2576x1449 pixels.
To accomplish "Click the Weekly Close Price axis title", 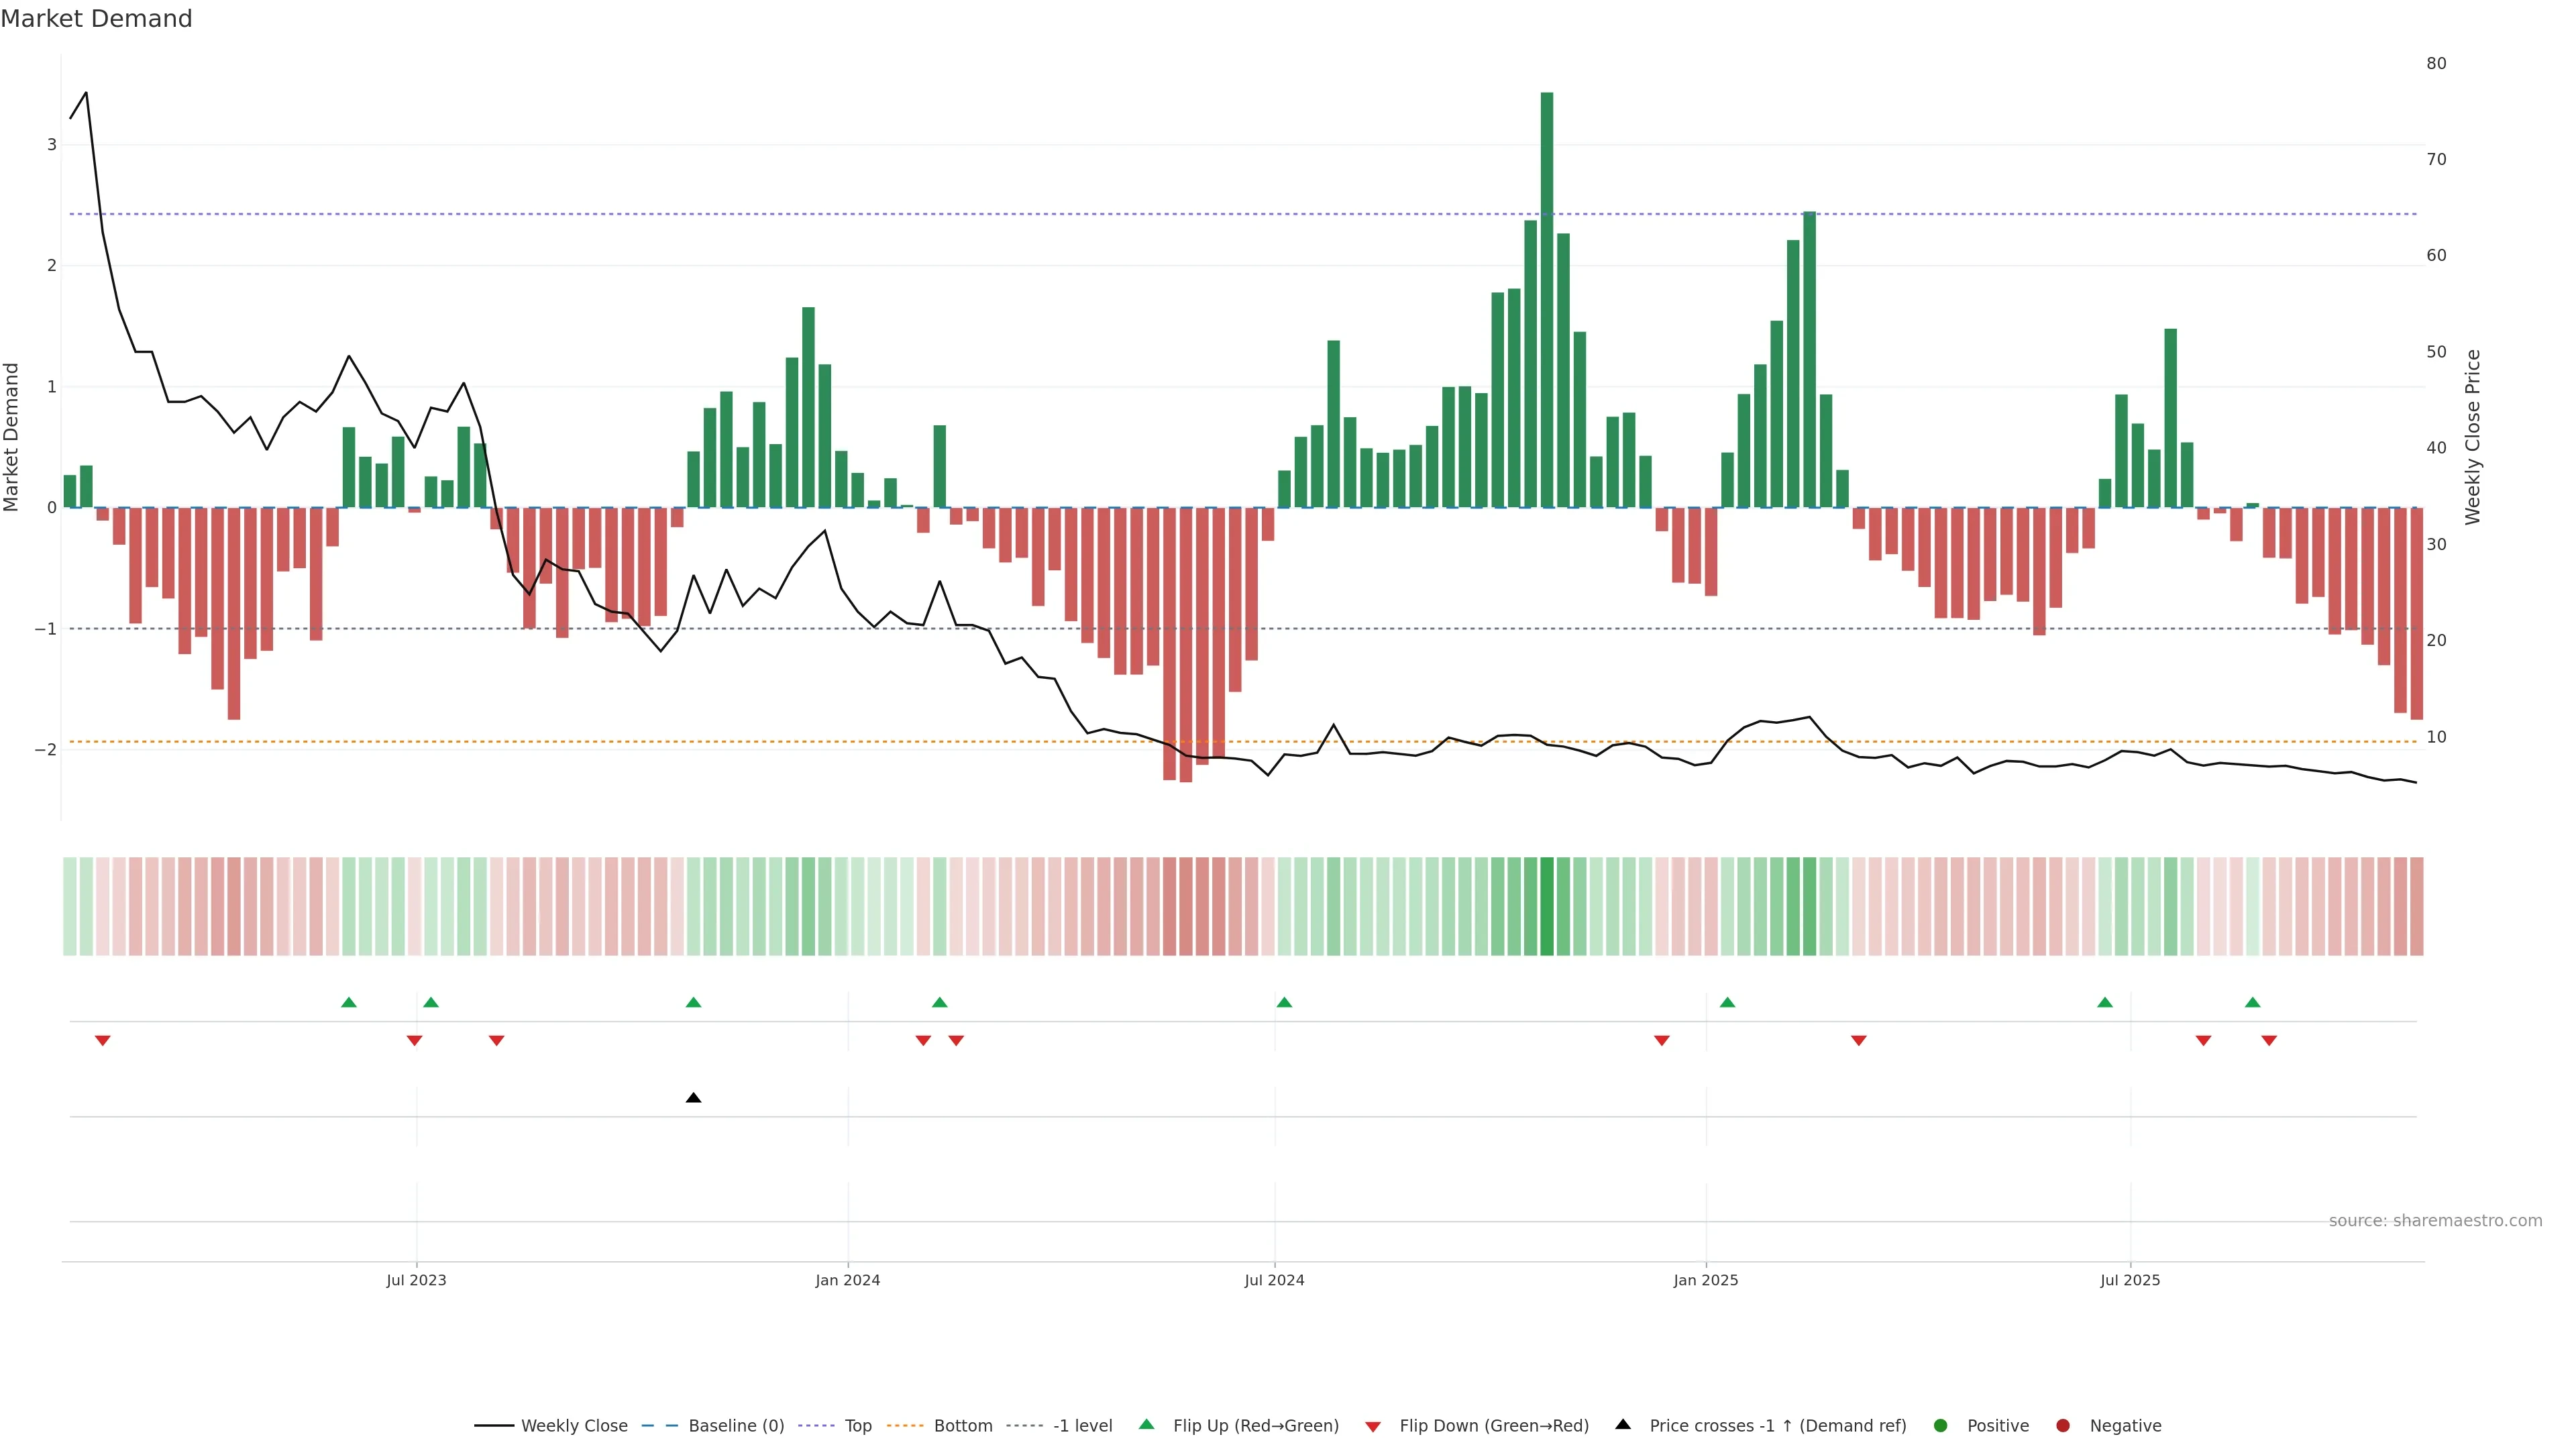I will click(x=2473, y=437).
